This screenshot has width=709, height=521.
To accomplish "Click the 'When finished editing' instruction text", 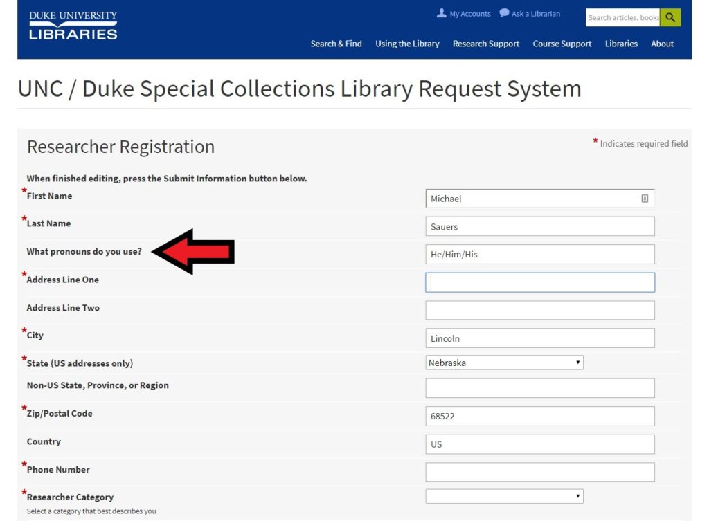I will 167,179.
